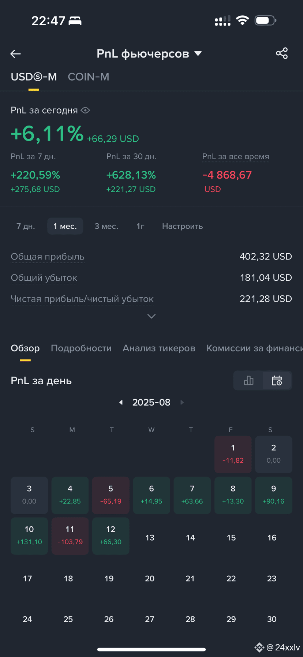Tap PnL за все время label
This screenshot has height=657, width=303.
point(236,157)
